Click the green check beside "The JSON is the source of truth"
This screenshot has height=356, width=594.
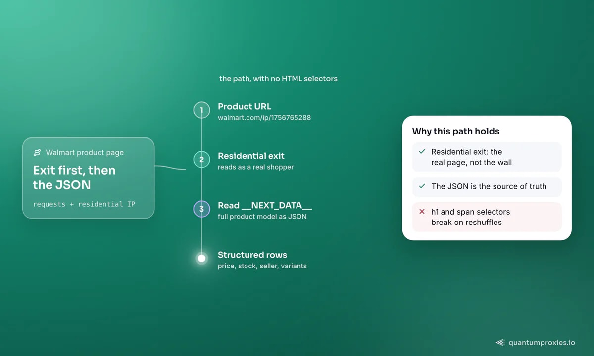(422, 186)
